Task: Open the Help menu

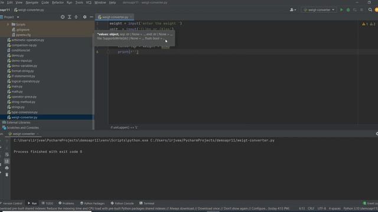Action: click(x=112, y=2)
